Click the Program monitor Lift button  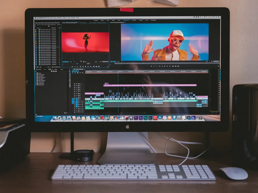click(x=173, y=66)
